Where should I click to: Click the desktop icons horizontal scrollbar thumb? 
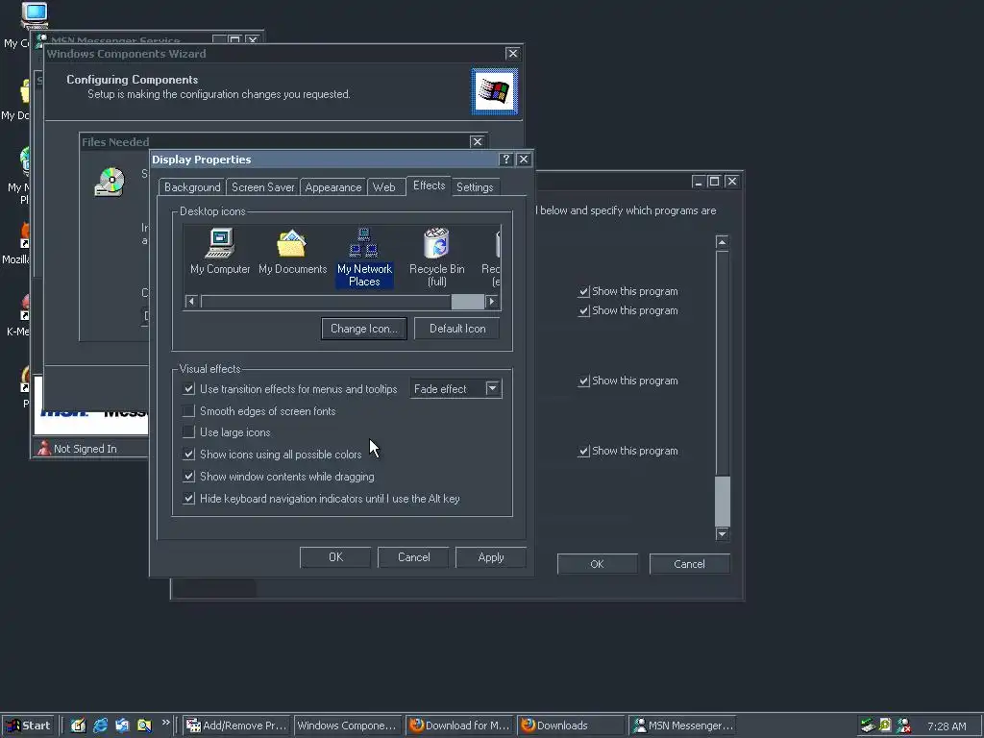[468, 302]
